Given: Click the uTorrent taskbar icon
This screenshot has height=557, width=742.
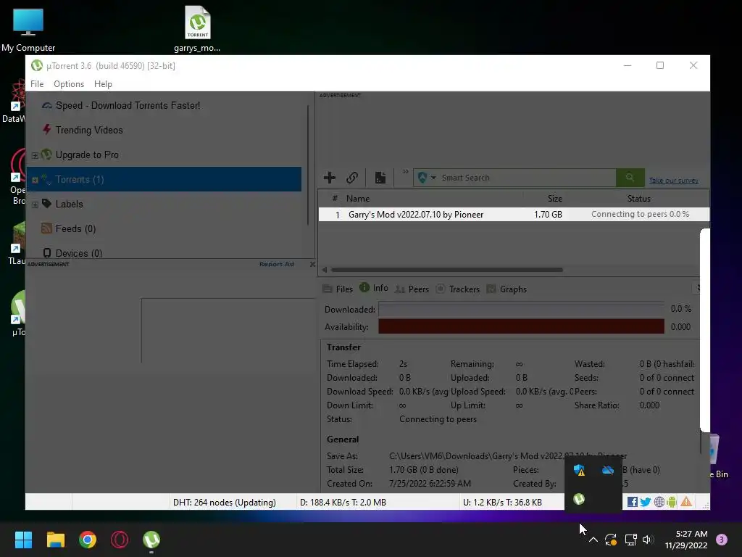Looking at the screenshot, I should [x=151, y=540].
